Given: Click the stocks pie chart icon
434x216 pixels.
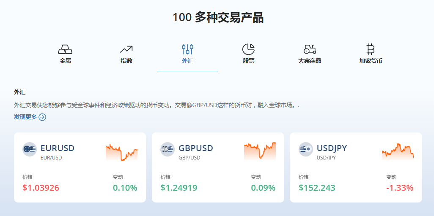Looking at the screenshot, I should tap(248, 49).
